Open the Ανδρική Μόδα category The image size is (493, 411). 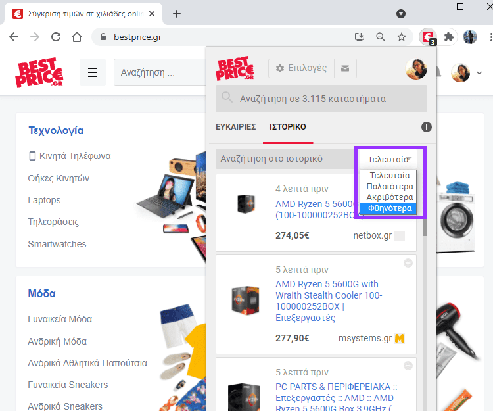click(x=57, y=341)
